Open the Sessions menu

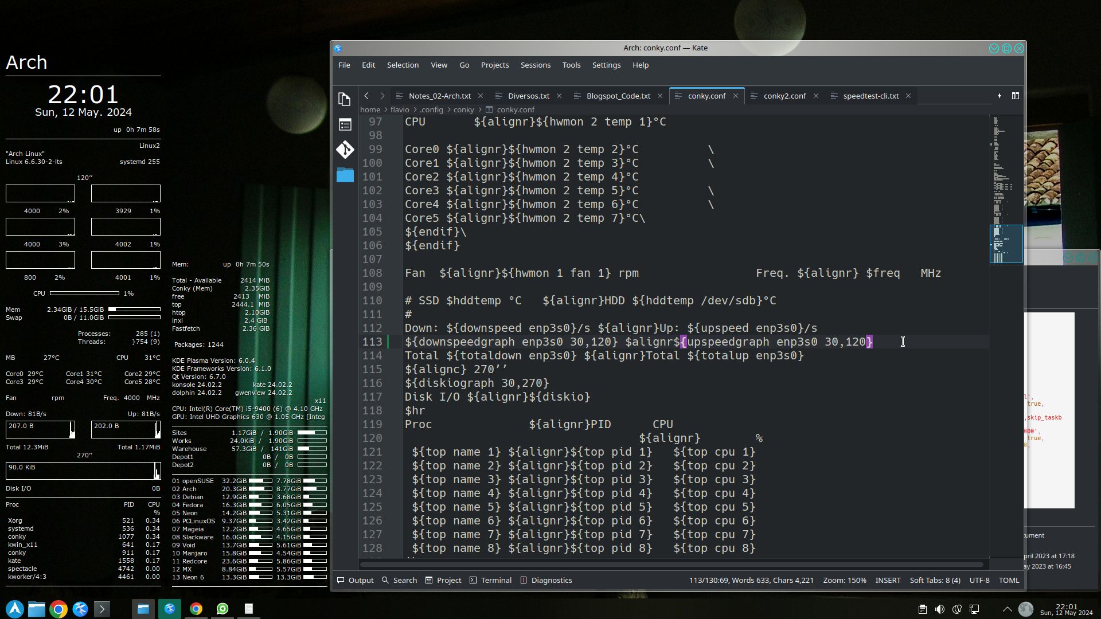pos(535,65)
